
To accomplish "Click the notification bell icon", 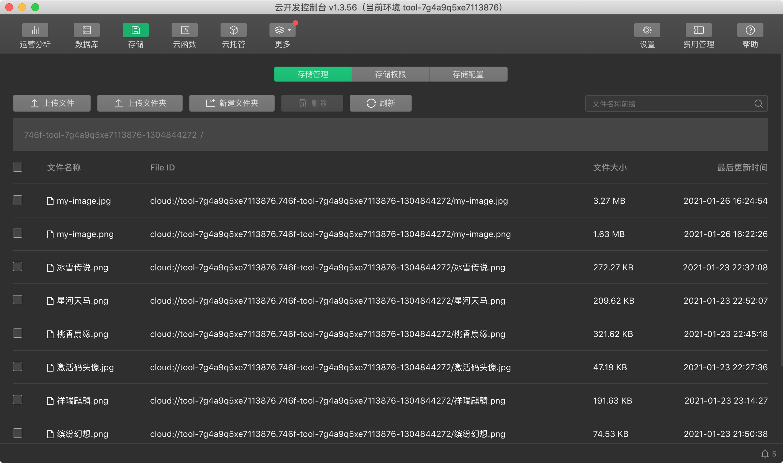I will [765, 454].
